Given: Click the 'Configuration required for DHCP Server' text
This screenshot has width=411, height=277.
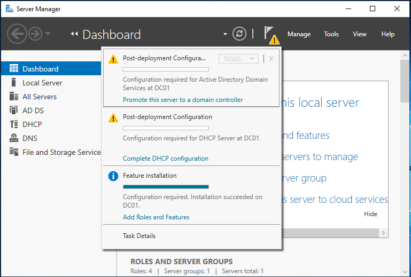Looking at the screenshot, I should [191, 138].
